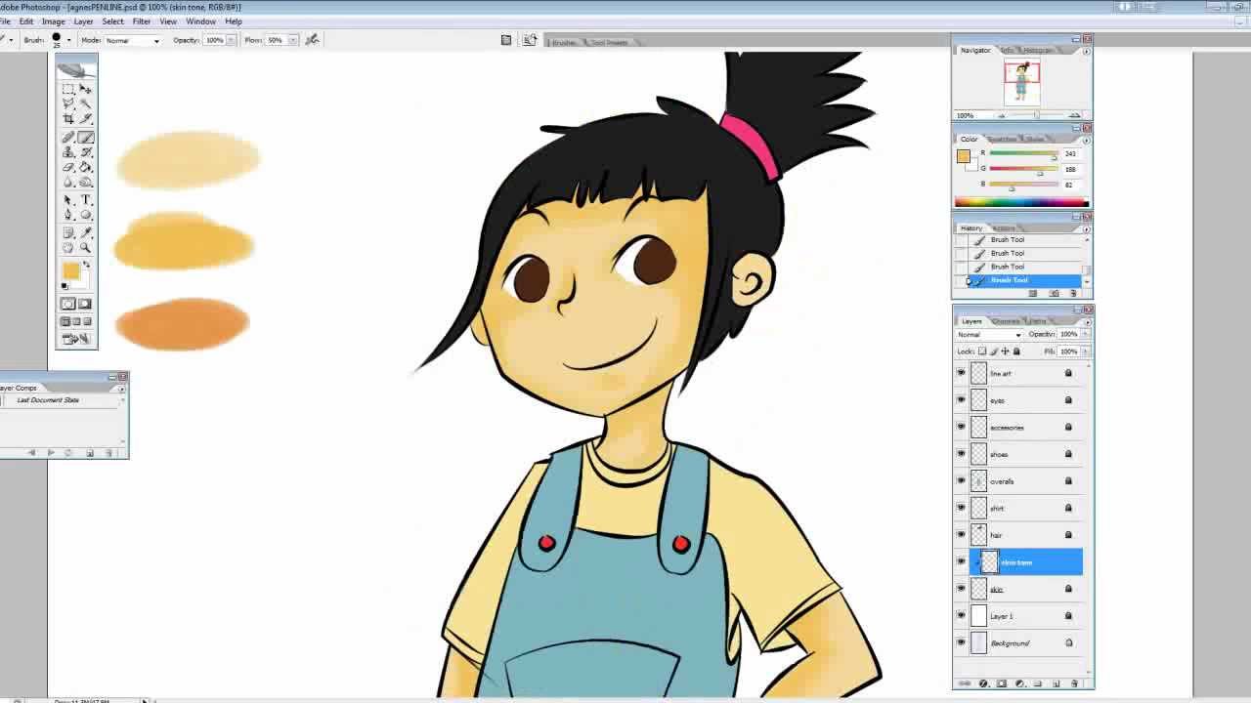Click the foreground color swatch in toolbox
The height and width of the screenshot is (703, 1251).
point(70,270)
